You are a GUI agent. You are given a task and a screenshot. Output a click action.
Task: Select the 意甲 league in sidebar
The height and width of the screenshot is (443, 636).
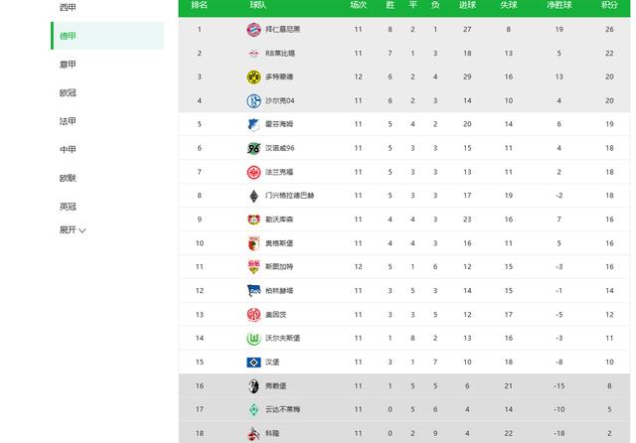coord(68,64)
